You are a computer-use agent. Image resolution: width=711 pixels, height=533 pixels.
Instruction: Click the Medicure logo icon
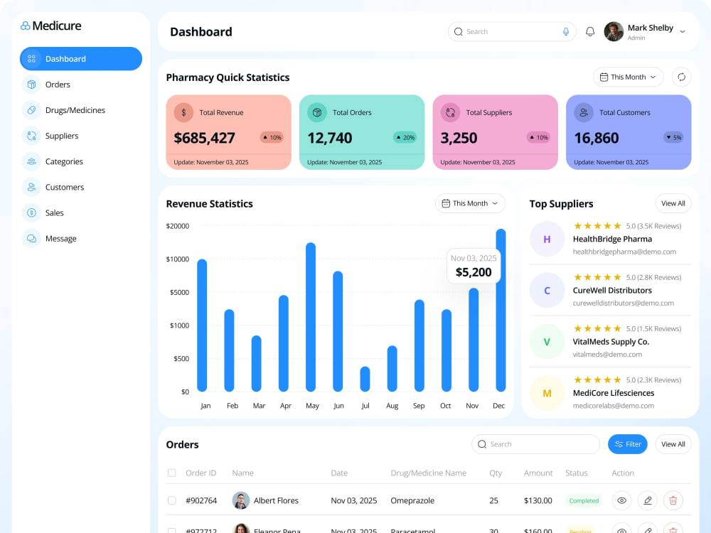click(x=26, y=26)
